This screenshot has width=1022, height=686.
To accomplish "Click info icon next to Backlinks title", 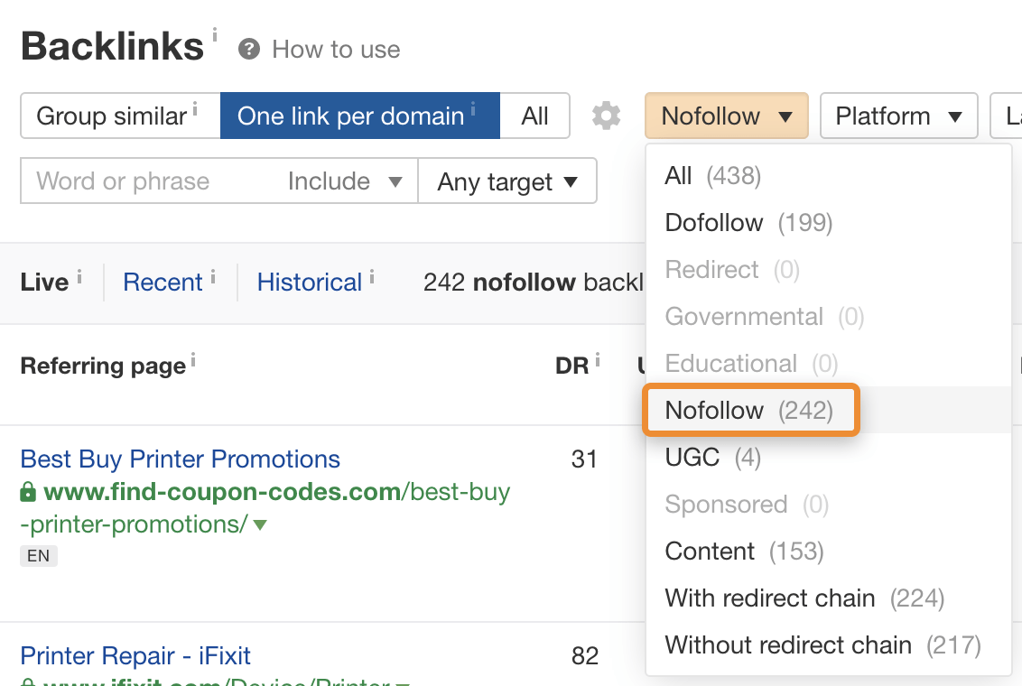I will coord(215,35).
